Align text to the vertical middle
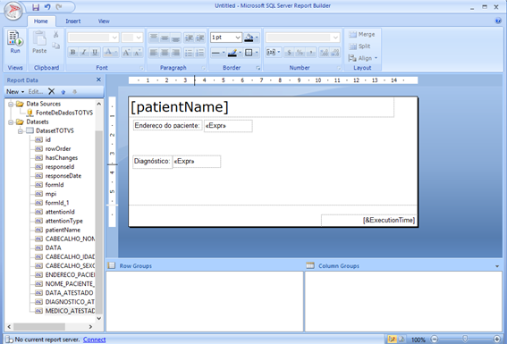This screenshot has height=344, width=507. pos(165,38)
